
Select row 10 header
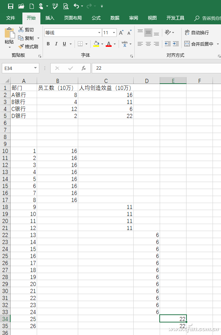coord(5,151)
